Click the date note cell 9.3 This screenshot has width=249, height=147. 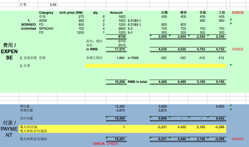coord(130,29)
